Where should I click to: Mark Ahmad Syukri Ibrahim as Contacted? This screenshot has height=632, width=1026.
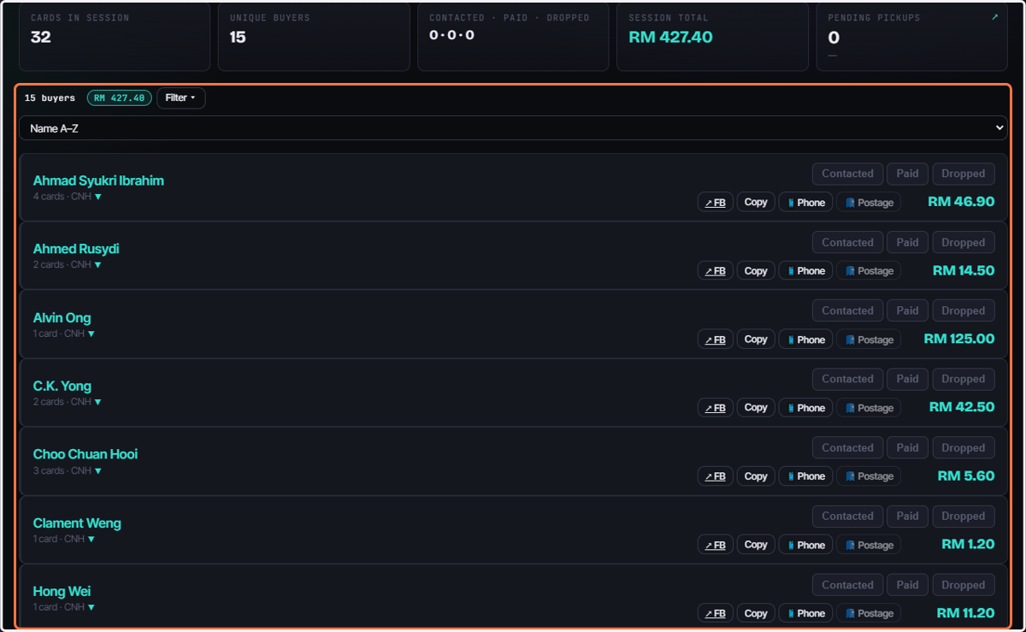tap(847, 174)
